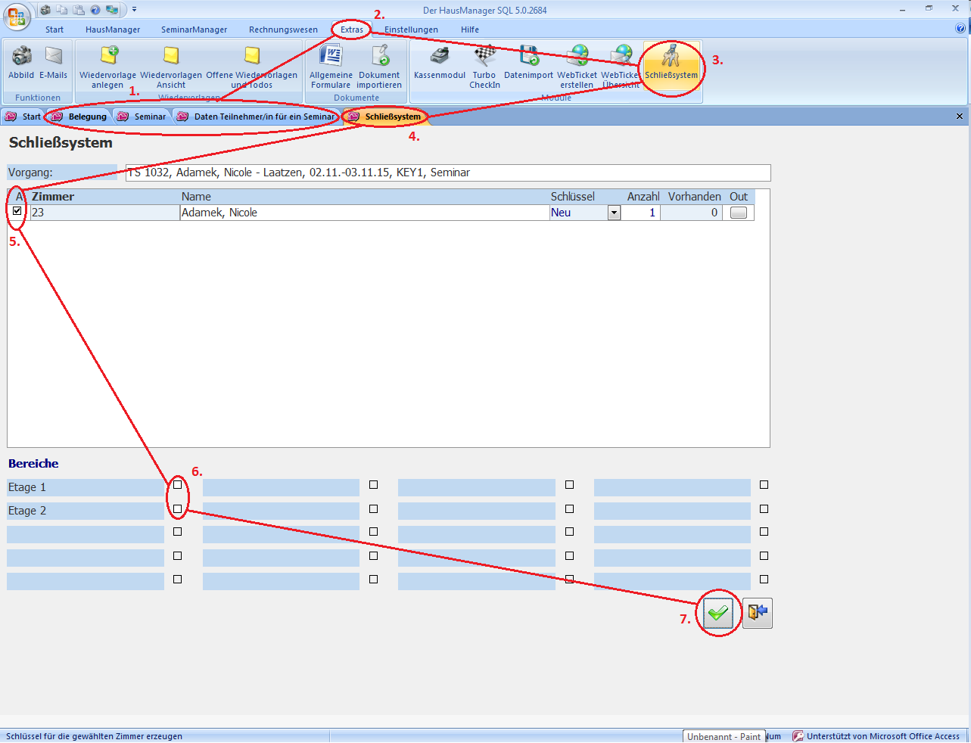
Task: Click the Schließsystem ribbon icon
Action: [x=671, y=58]
